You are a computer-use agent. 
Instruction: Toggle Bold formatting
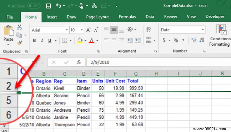(34, 40)
